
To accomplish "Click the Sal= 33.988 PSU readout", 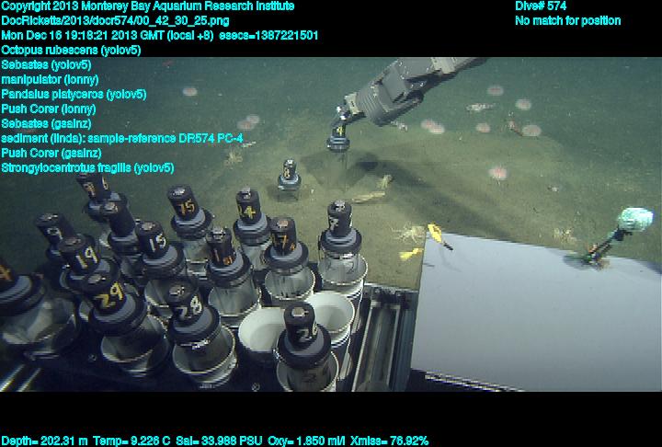I will [x=219, y=441].
